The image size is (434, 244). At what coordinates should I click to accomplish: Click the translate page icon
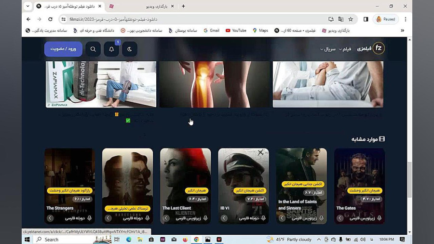[341, 19]
